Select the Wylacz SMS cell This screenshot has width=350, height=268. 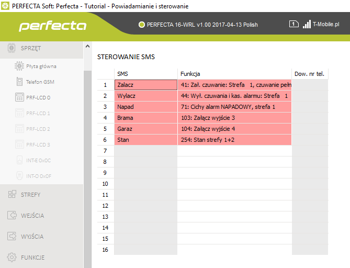(146, 96)
